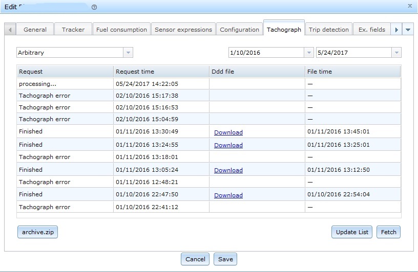Screen dimensions: 418x272
Task: Click file time 01/11/2016 13:12:50
Action: [x=339, y=170]
